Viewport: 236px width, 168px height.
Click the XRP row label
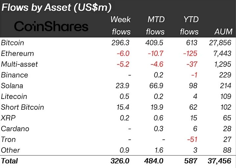(x=8, y=118)
